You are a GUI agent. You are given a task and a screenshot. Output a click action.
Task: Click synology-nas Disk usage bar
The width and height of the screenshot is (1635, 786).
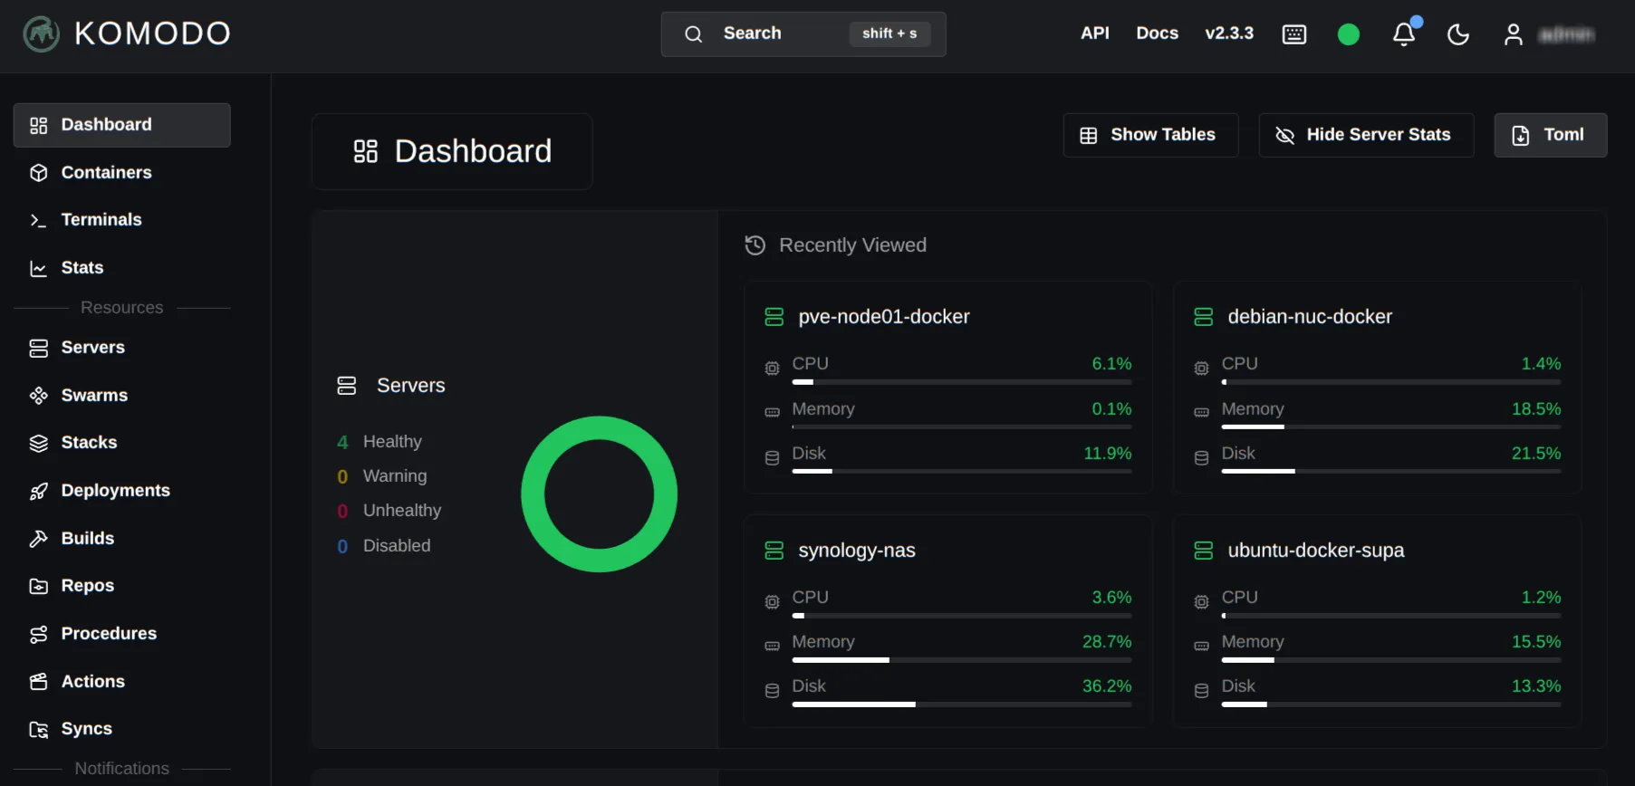coord(962,705)
